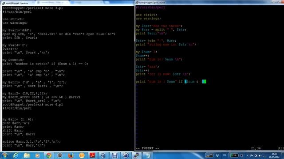Show hidden tray icons arrow
Image resolution: width=284 pixels, height=159 pixels.
(247, 155)
